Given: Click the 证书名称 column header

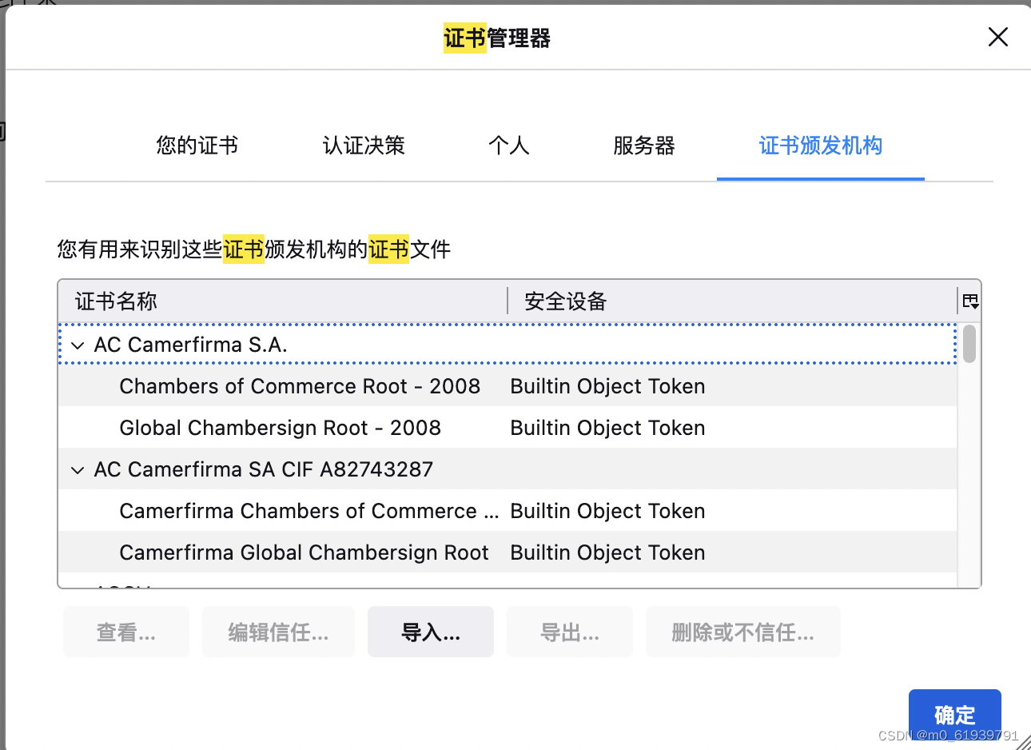Looking at the screenshot, I should (115, 301).
